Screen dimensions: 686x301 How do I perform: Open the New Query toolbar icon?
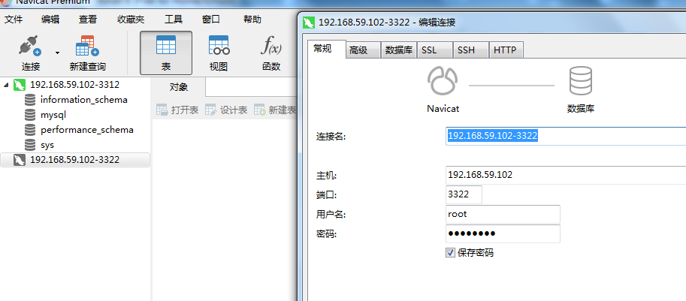(87, 46)
